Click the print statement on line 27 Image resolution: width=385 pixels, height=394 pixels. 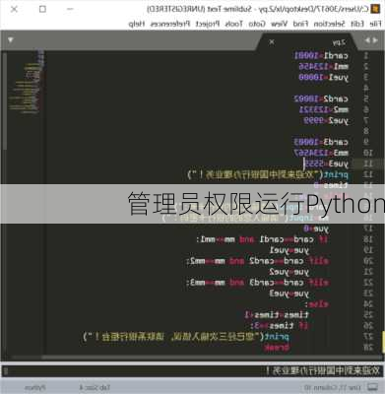click(x=186, y=337)
